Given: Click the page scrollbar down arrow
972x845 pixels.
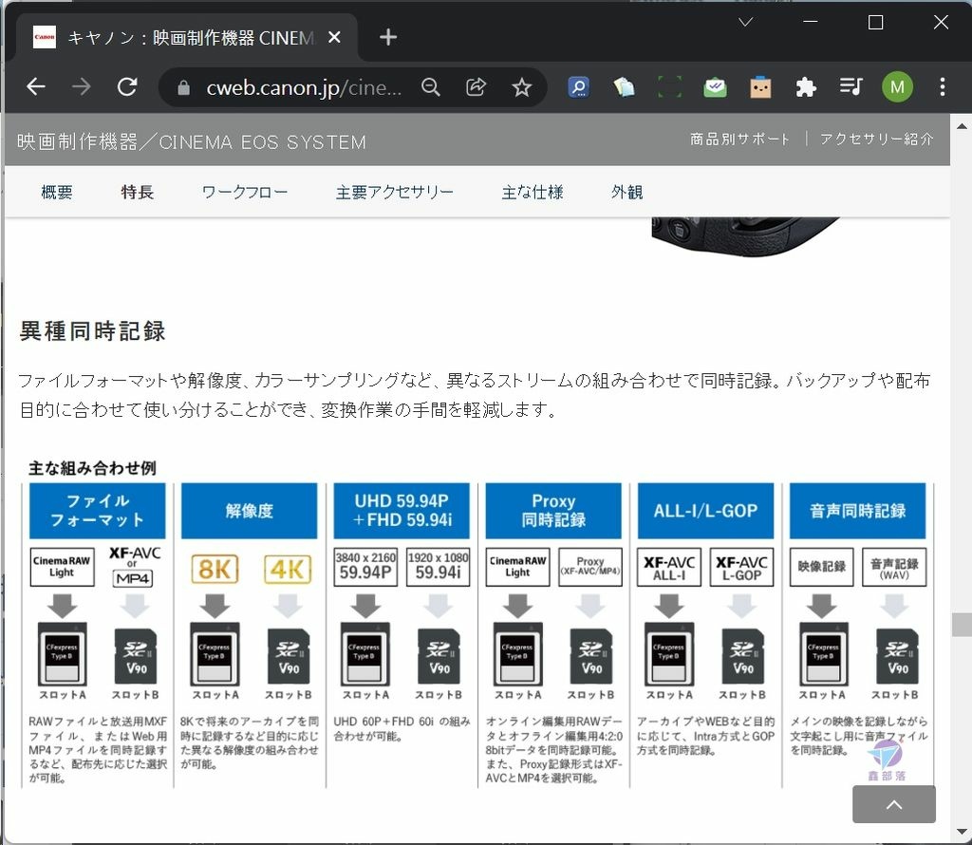Looking at the screenshot, I should (x=962, y=832).
